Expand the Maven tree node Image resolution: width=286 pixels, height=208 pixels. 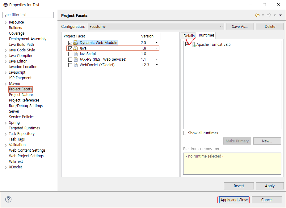(x=6, y=84)
